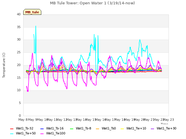Click the purple Wat1_Tw+30 legend swatch

pyautogui.click(x=152, y=129)
